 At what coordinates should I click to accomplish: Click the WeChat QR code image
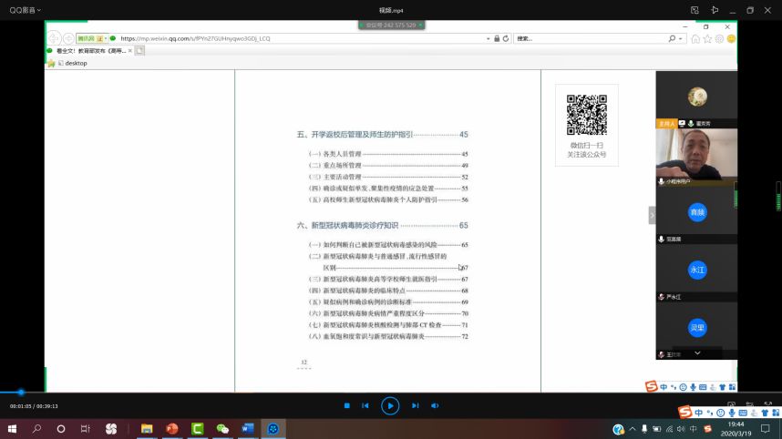(x=587, y=115)
